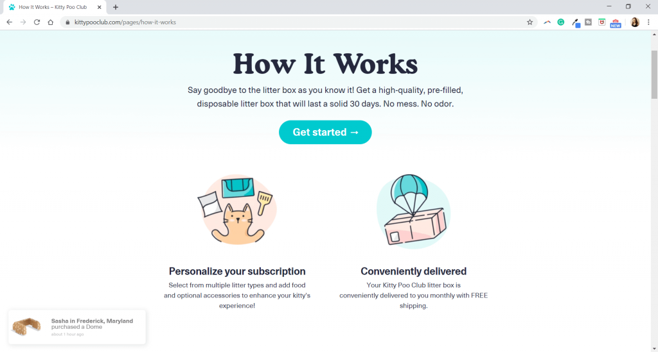Open the McAfee extension icon
This screenshot has height=352, width=658.
point(601,22)
